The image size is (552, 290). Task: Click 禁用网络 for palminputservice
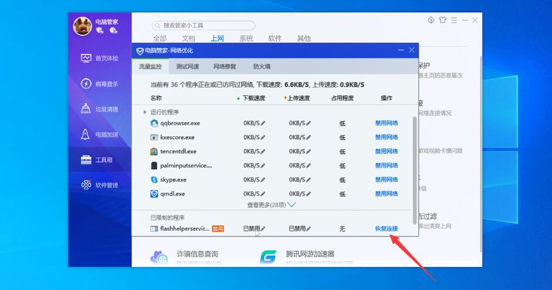coord(386,166)
